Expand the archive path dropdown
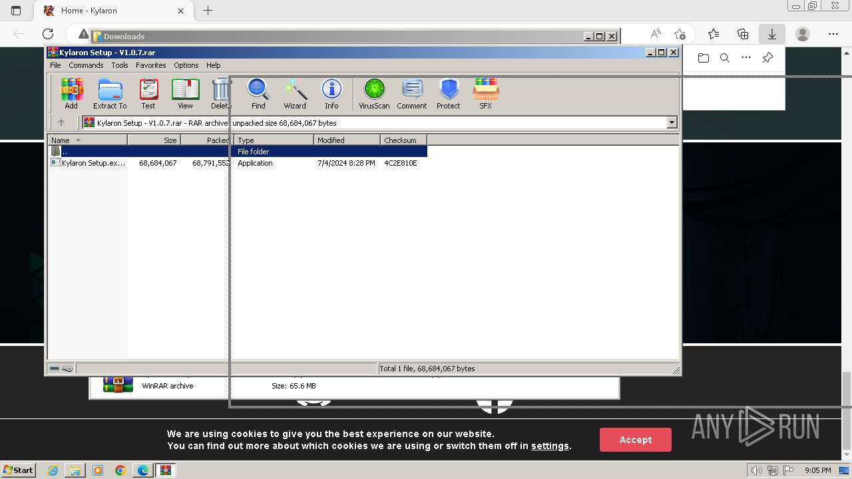The height and width of the screenshot is (479, 852). point(672,122)
